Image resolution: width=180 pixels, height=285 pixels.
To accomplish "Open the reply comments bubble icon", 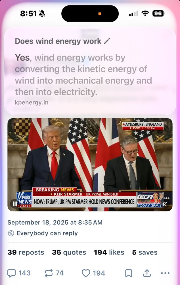I will (11, 273).
